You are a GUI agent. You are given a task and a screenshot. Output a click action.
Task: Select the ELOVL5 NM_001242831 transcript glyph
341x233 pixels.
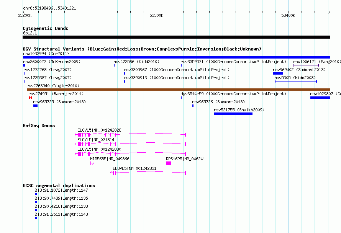148,173
